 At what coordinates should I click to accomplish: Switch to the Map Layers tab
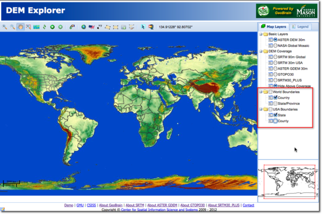click(274, 27)
